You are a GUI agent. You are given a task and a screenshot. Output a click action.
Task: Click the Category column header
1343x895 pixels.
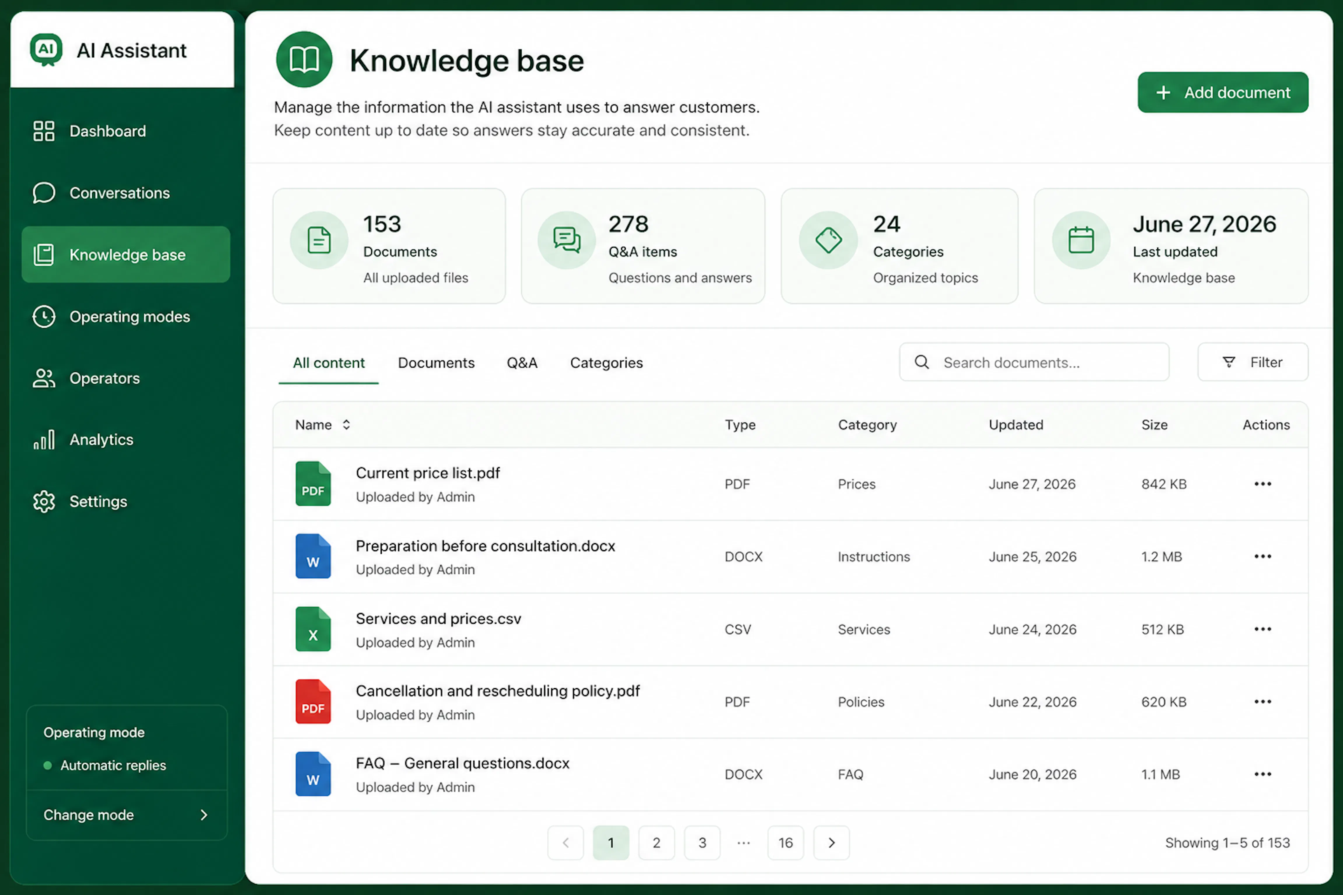[867, 425]
